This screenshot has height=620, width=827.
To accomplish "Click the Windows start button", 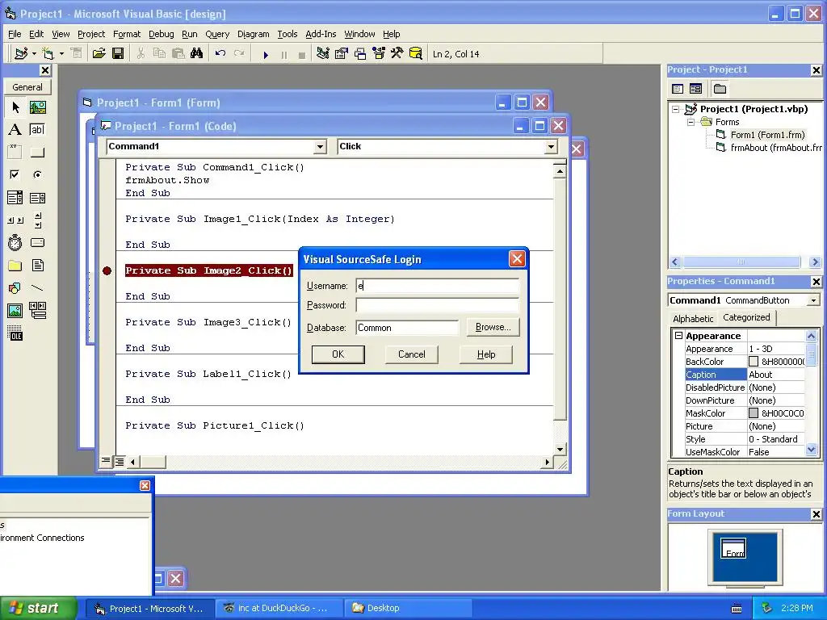I will click(x=38, y=608).
